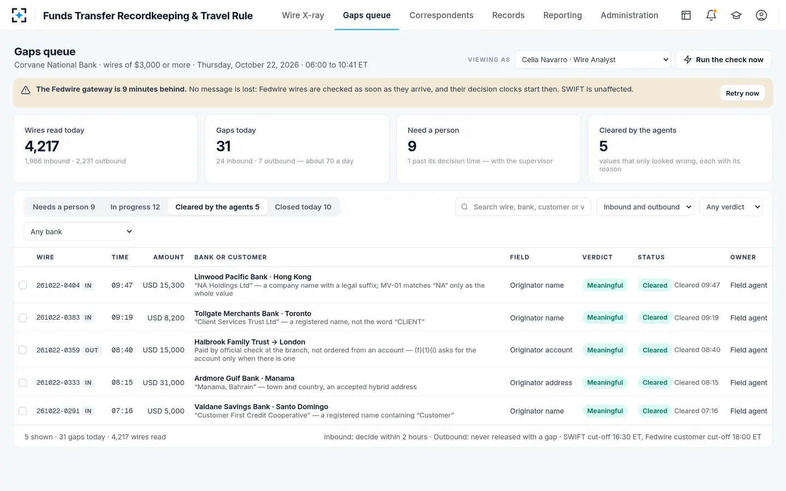This screenshot has width=786, height=491.
Task: Select the checkbox for wire 261022-0404
Action: 23,285
